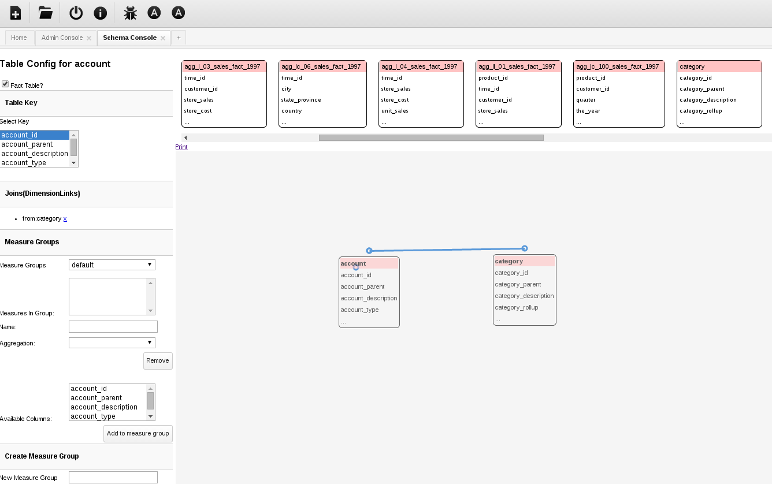Click the agg_lc_100_sales_fact_1997 table header

click(x=619, y=66)
